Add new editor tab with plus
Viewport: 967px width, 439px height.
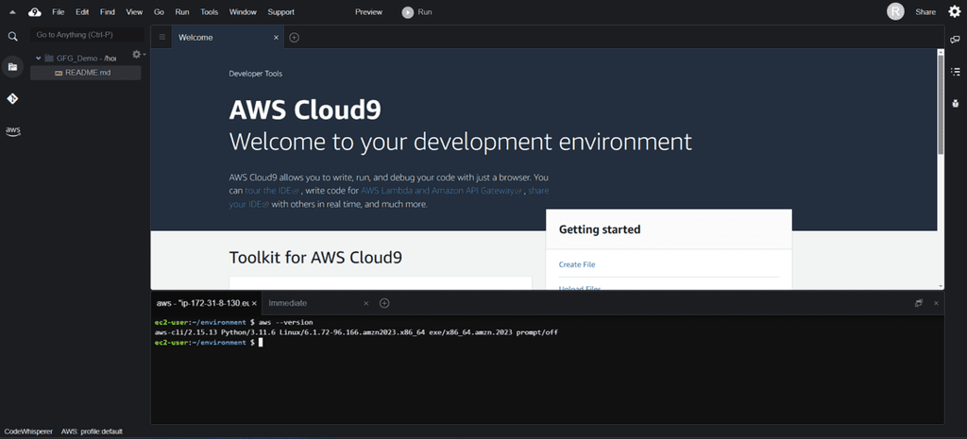click(295, 38)
